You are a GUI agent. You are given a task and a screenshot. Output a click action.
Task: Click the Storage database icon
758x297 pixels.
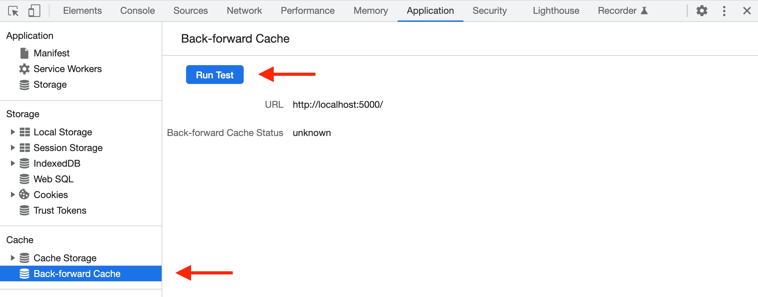tap(24, 84)
